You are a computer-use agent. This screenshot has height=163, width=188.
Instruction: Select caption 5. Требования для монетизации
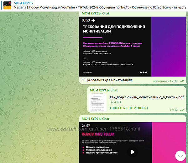107,80
